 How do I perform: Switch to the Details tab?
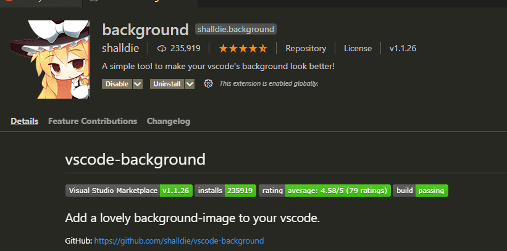tap(25, 121)
